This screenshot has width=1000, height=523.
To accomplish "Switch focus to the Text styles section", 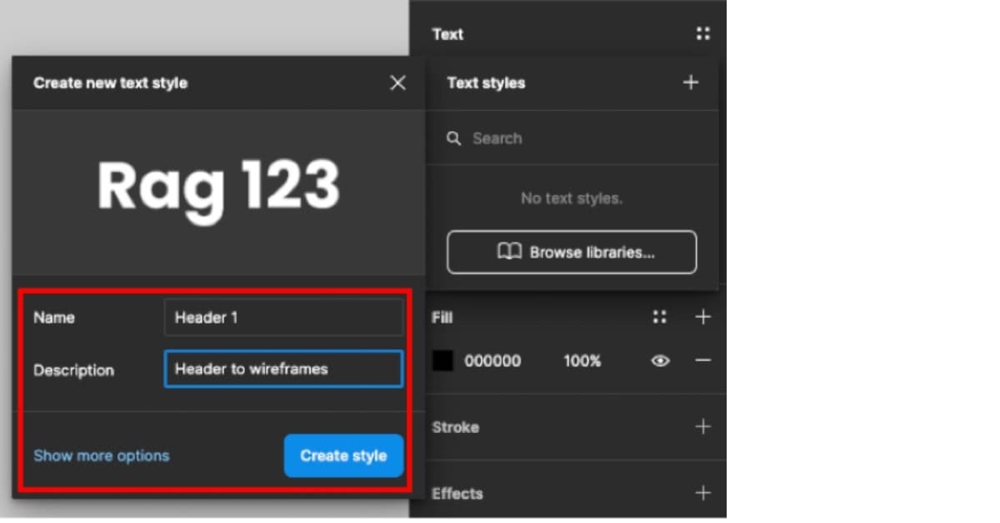I will pyautogui.click(x=486, y=82).
